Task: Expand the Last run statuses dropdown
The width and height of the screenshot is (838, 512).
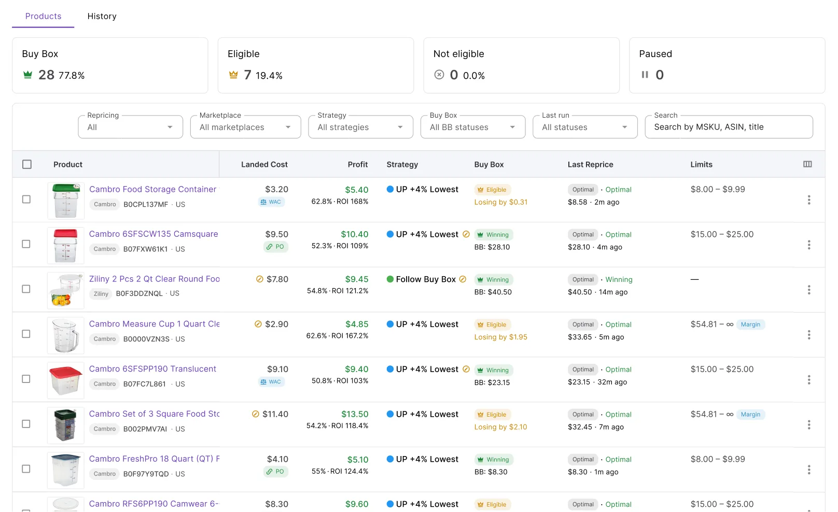Action: [x=585, y=127]
